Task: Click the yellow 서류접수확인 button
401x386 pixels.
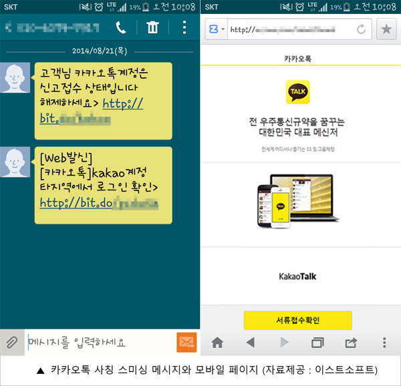Action: [x=297, y=321]
